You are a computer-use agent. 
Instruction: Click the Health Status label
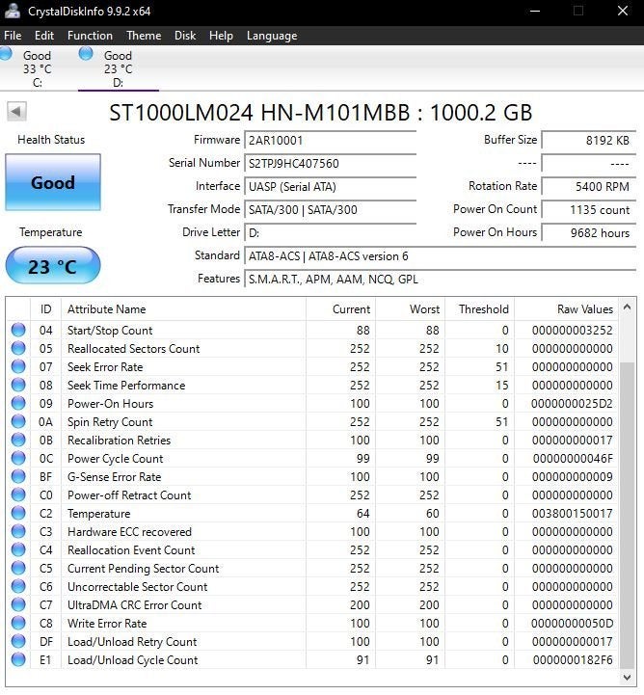(51, 140)
